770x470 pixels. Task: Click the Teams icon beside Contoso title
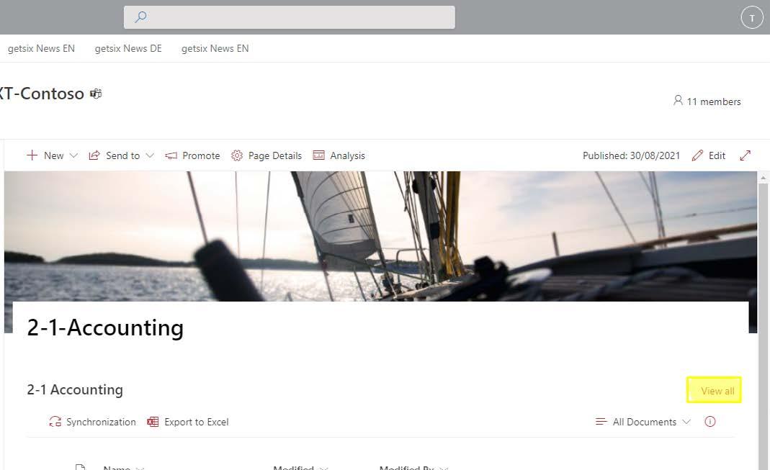pyautogui.click(x=96, y=94)
